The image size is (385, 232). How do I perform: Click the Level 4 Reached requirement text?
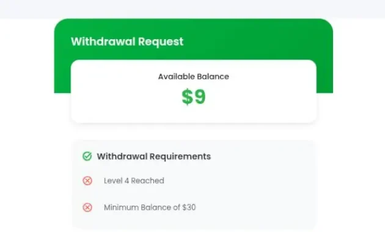134,181
